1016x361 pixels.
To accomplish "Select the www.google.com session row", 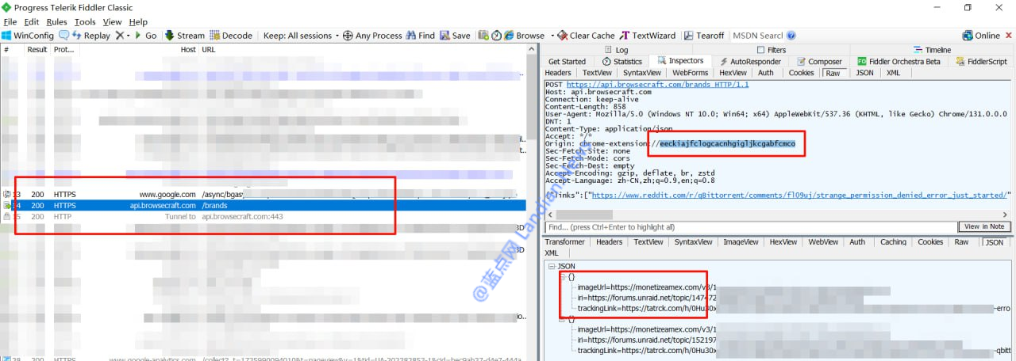I will pos(263,194).
